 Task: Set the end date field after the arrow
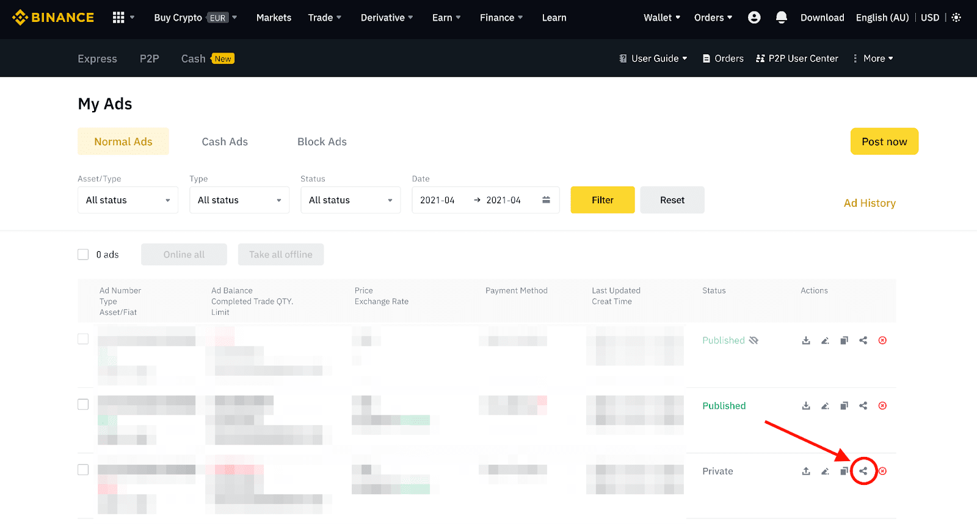point(503,200)
